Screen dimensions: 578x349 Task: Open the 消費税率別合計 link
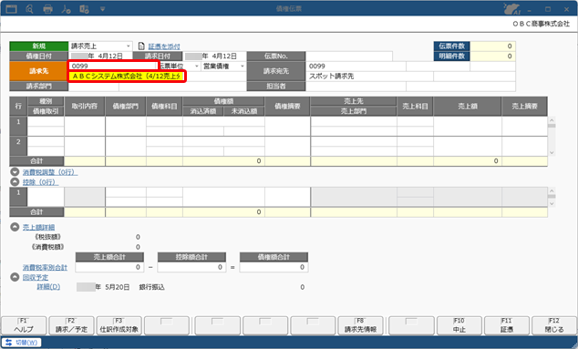(45, 268)
